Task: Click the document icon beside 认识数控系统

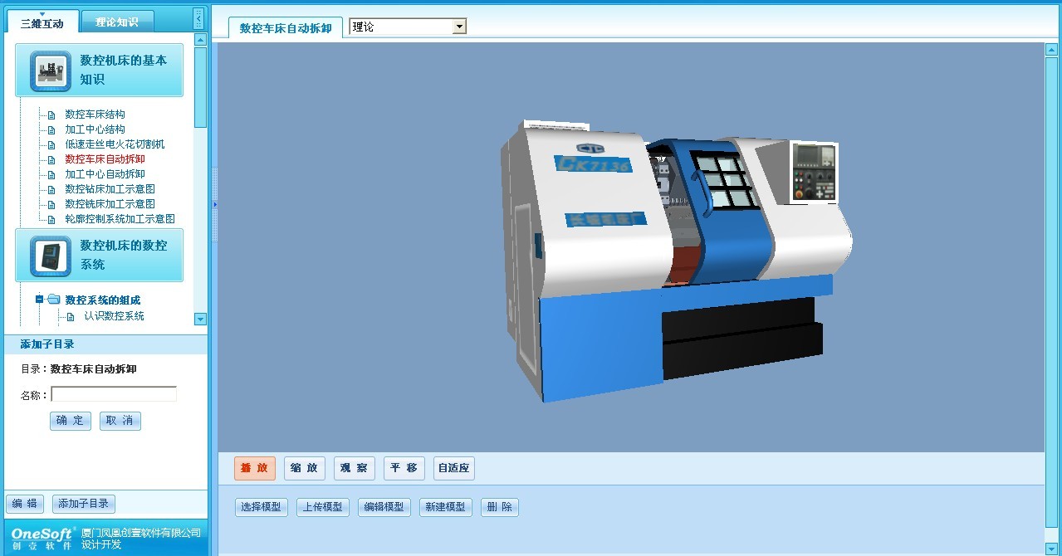Action: (x=71, y=316)
